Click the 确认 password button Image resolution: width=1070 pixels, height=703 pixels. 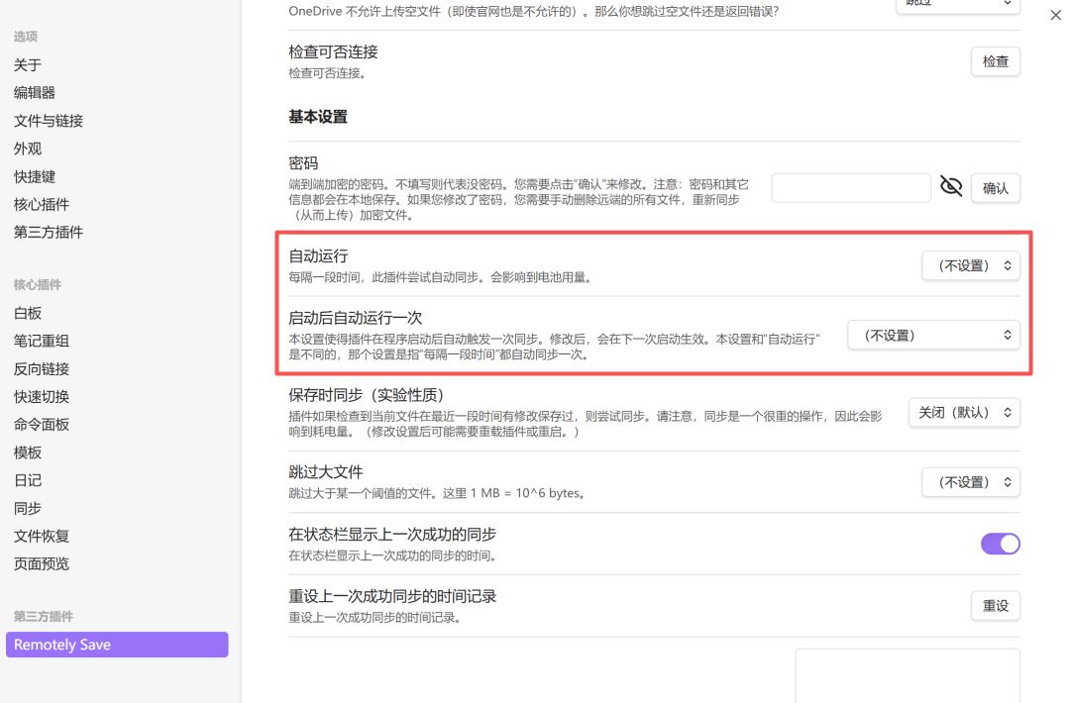996,188
